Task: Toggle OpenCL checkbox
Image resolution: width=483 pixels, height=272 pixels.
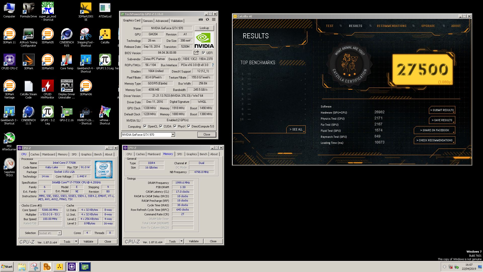Action: 145,126
